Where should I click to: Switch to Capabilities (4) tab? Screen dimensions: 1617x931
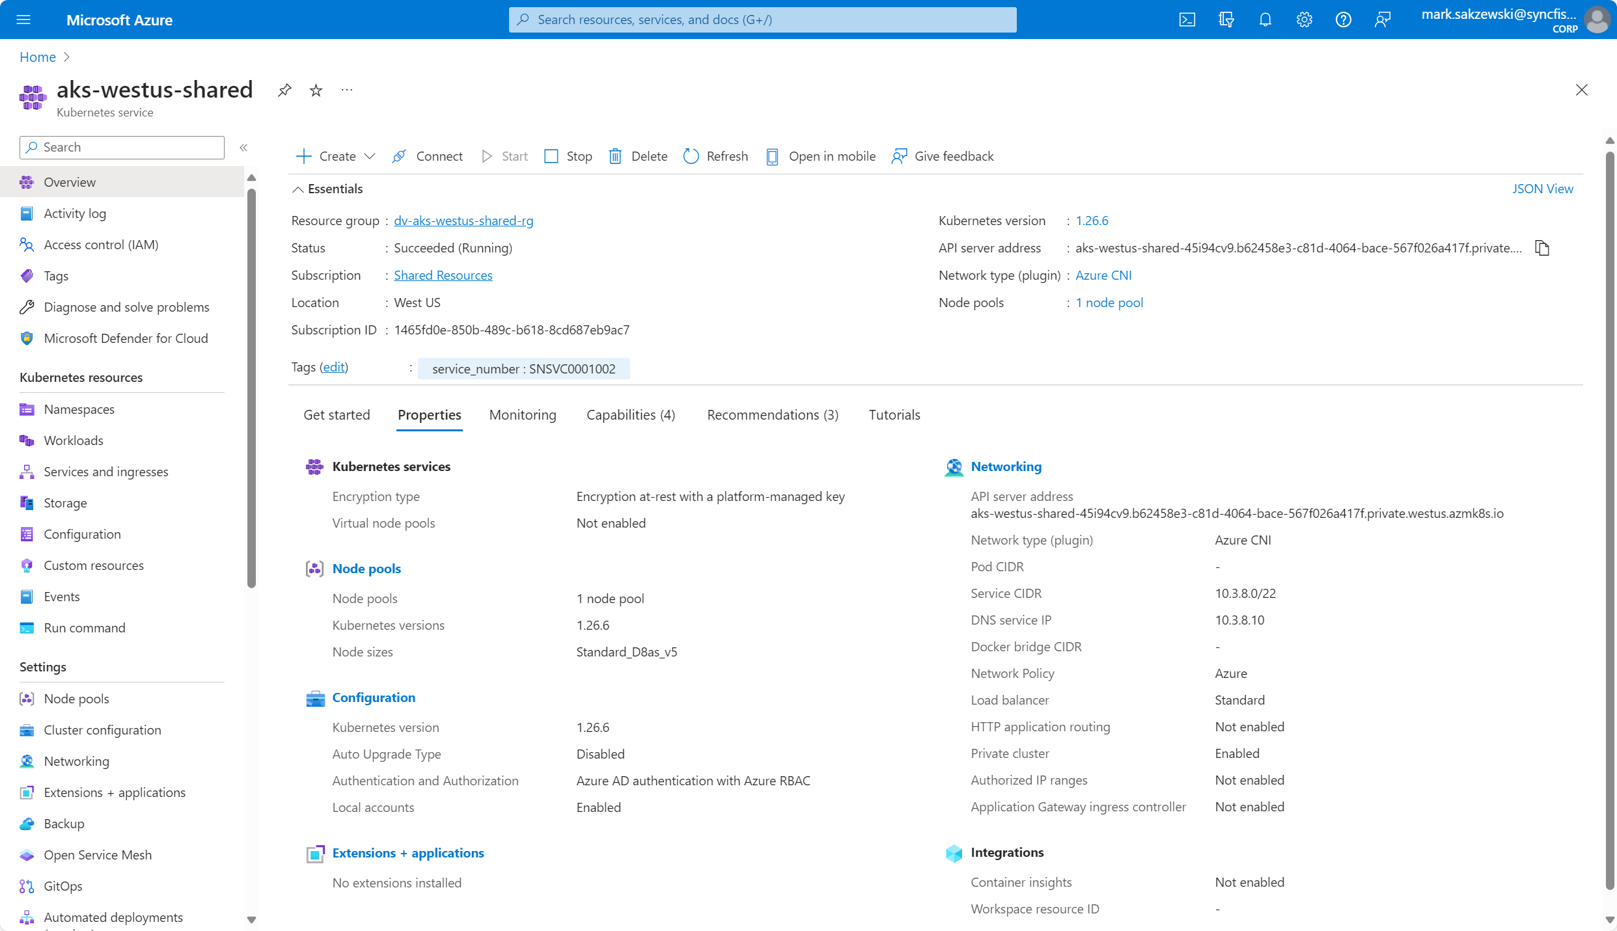click(631, 415)
